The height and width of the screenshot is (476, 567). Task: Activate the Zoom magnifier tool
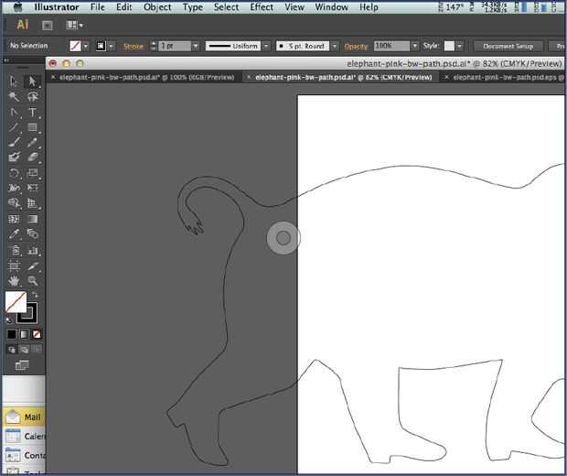pyautogui.click(x=33, y=281)
